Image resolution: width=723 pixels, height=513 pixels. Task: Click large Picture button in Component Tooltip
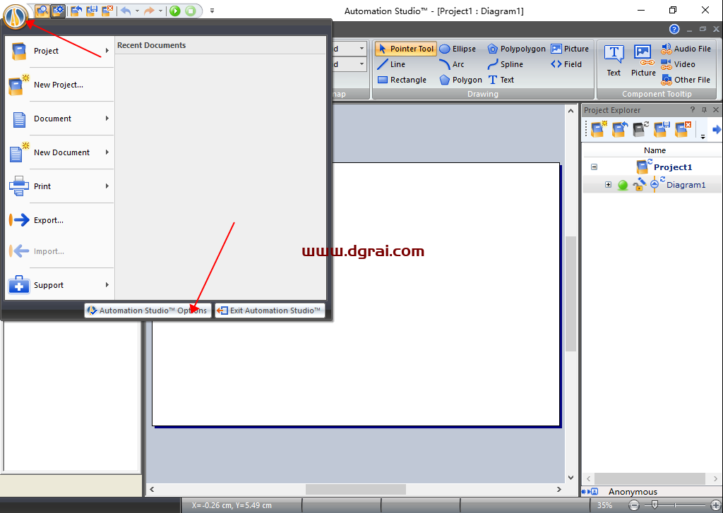(643, 61)
